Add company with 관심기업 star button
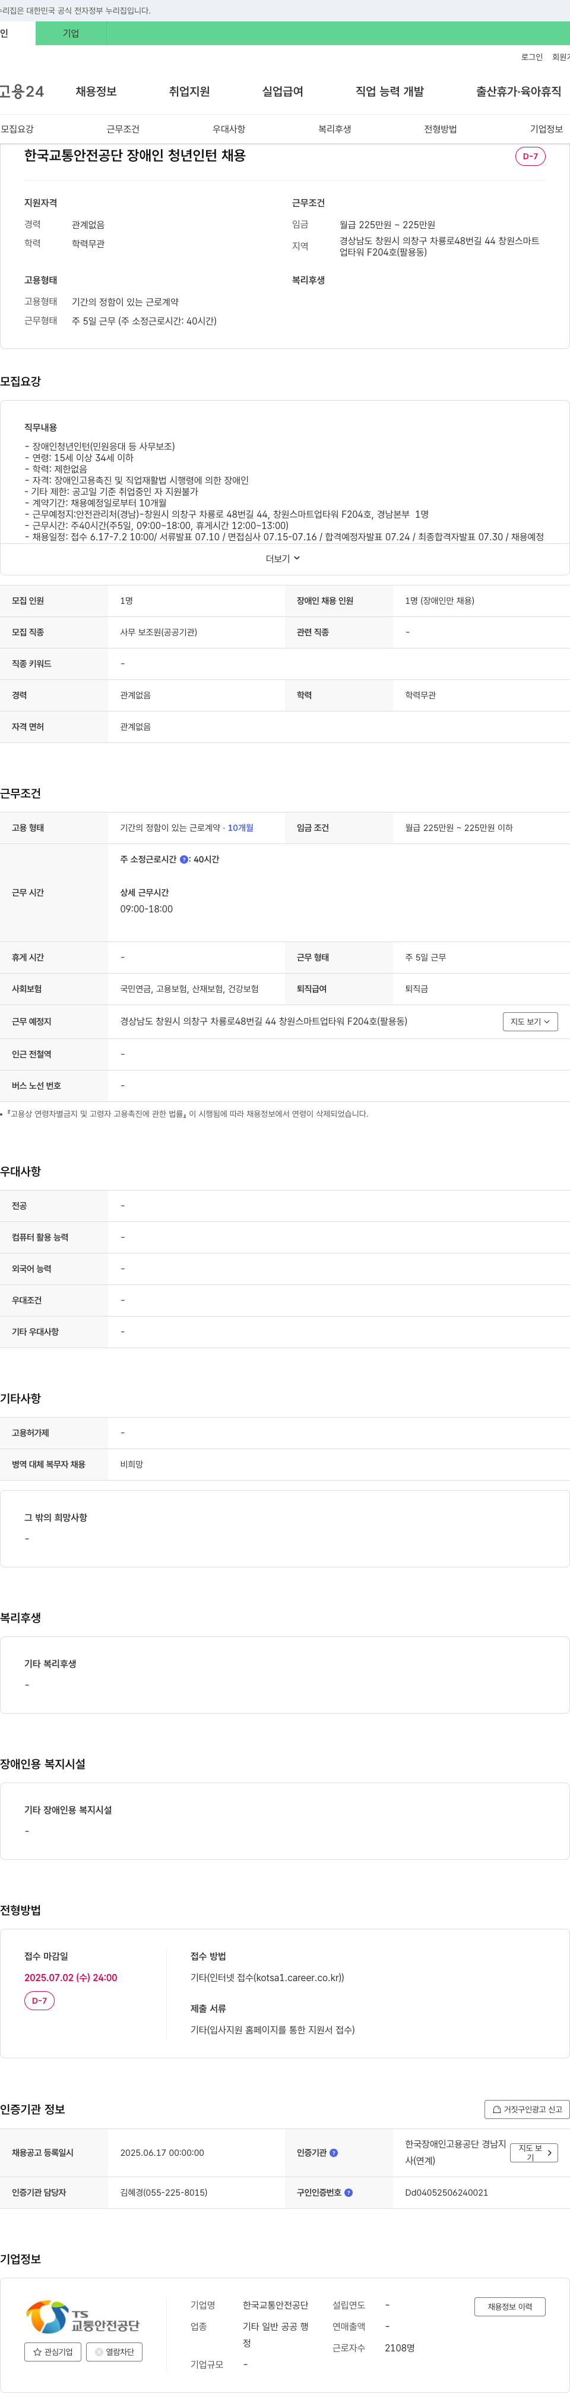The image size is (570, 2393). [x=53, y=2352]
